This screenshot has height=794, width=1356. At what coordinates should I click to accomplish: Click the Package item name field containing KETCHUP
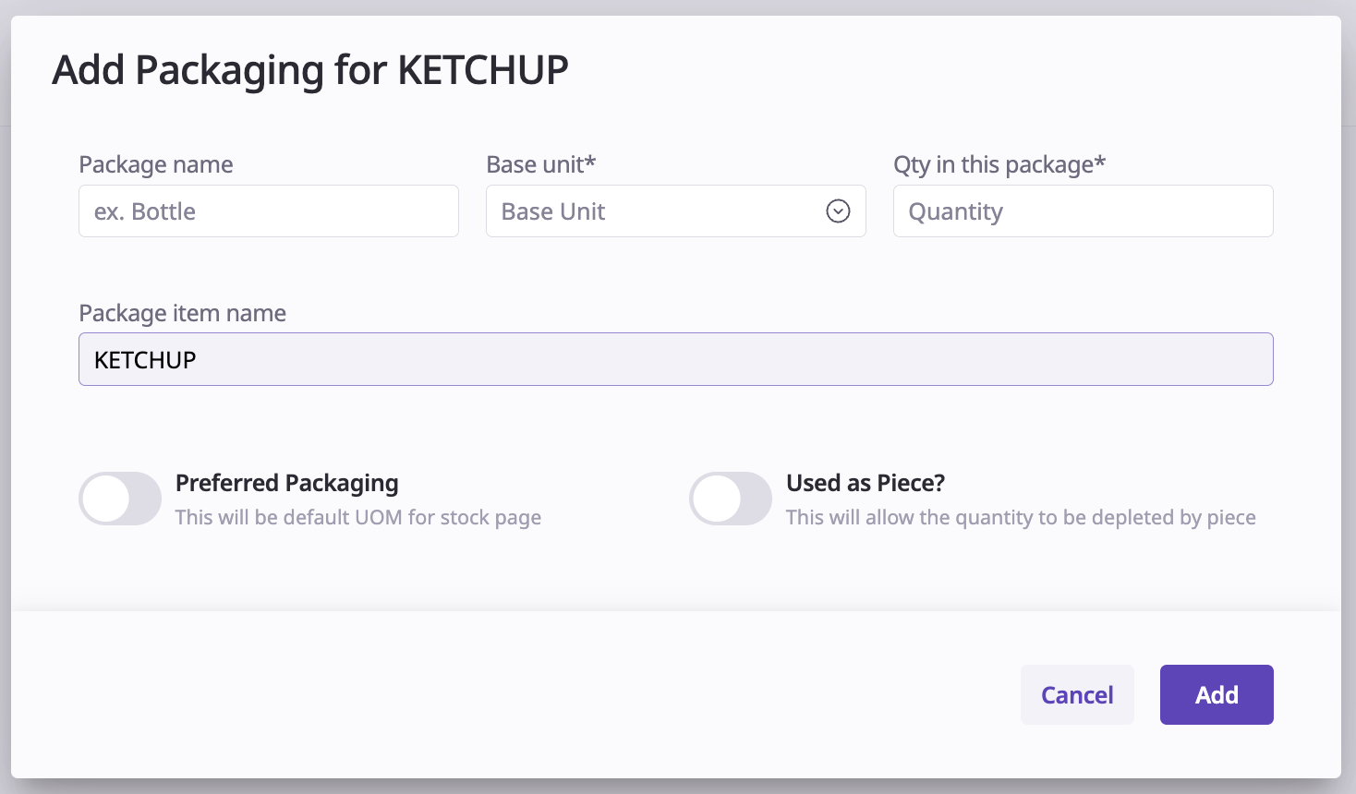[675, 359]
